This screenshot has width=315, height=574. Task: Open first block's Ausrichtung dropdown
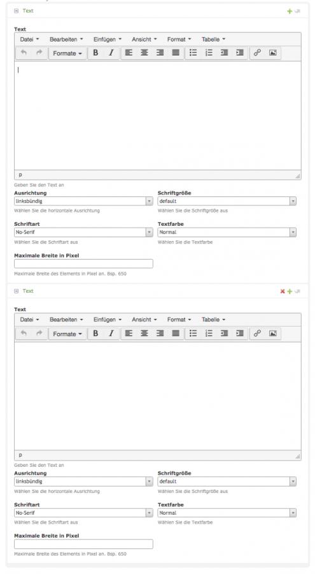[83, 201]
